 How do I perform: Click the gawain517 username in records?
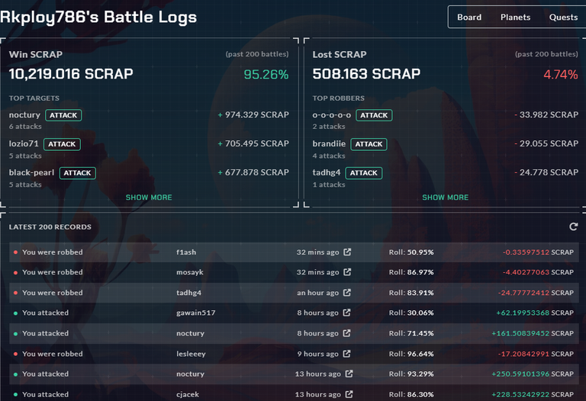[x=196, y=313]
